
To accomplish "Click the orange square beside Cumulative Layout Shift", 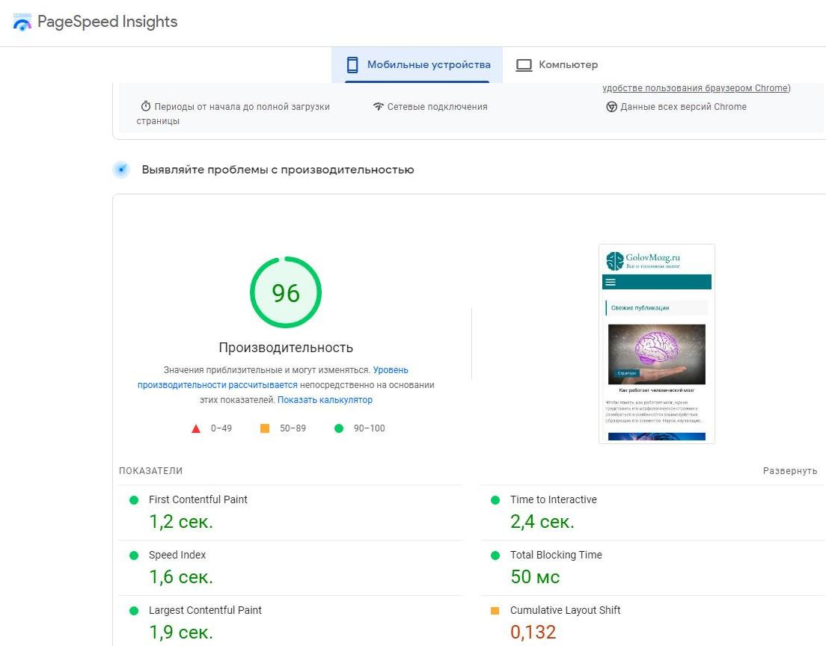I will (x=495, y=611).
